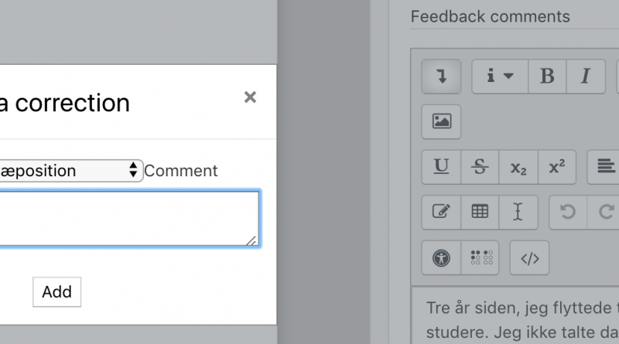Open the paragraph styles dropdown
Image resolution: width=619 pixels, height=344 pixels.
500,77
